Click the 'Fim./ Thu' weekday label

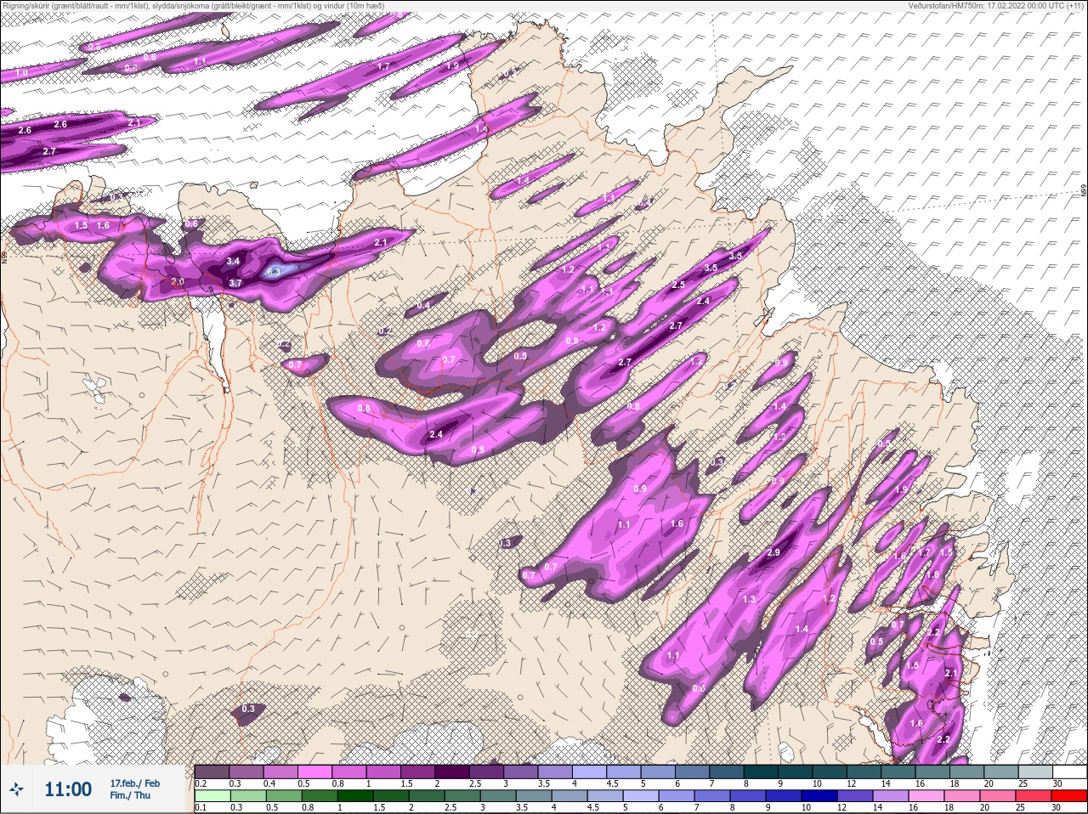click(x=130, y=795)
